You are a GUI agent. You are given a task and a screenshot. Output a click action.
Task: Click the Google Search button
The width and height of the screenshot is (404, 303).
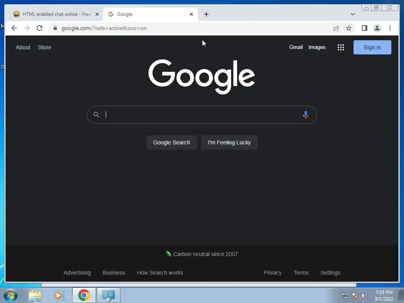click(171, 142)
